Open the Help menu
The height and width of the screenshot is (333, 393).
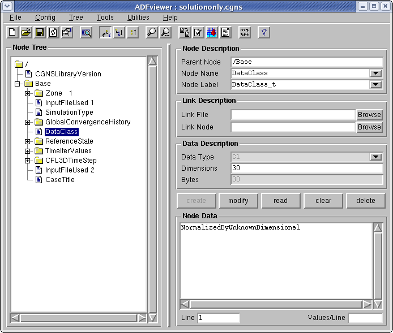(x=170, y=18)
